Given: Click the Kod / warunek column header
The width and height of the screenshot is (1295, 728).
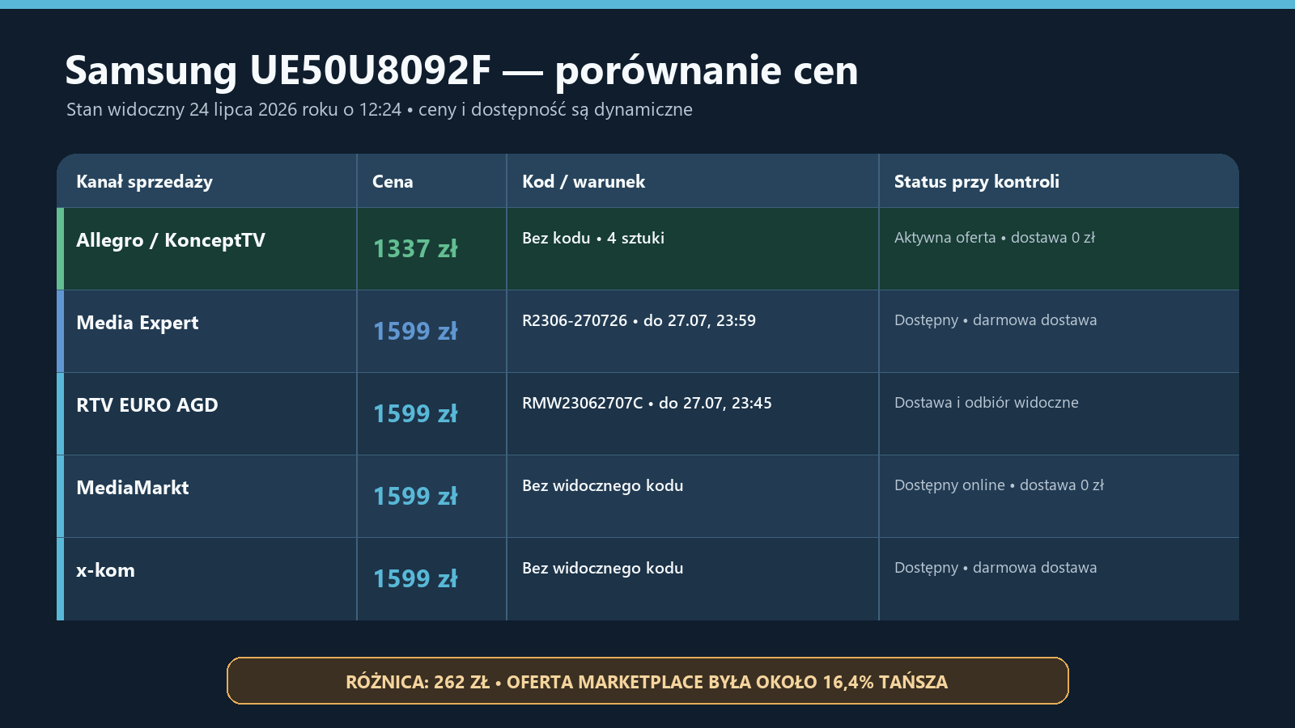Looking at the screenshot, I should coord(692,181).
